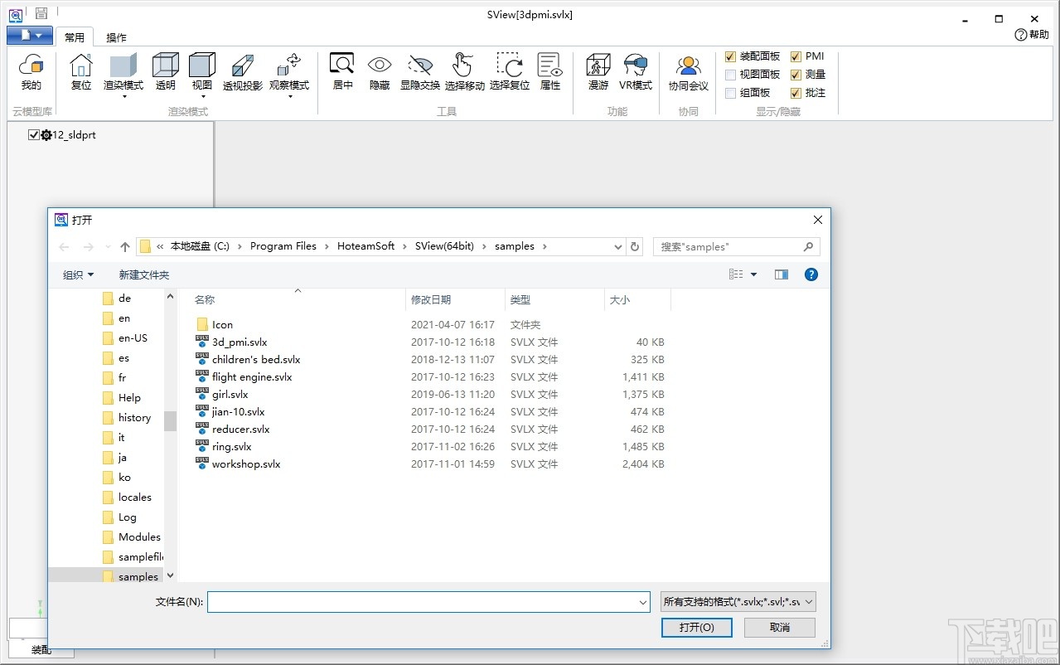Toggle 透视投影 perspective projection

pyautogui.click(x=242, y=71)
